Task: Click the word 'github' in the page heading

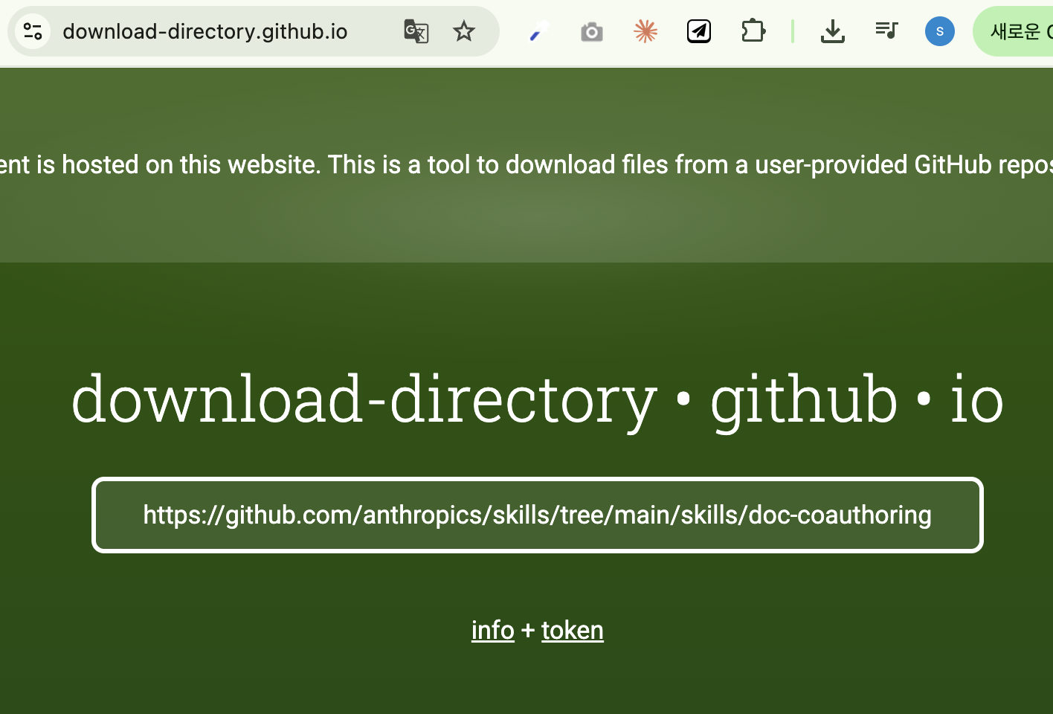Action: point(804,399)
